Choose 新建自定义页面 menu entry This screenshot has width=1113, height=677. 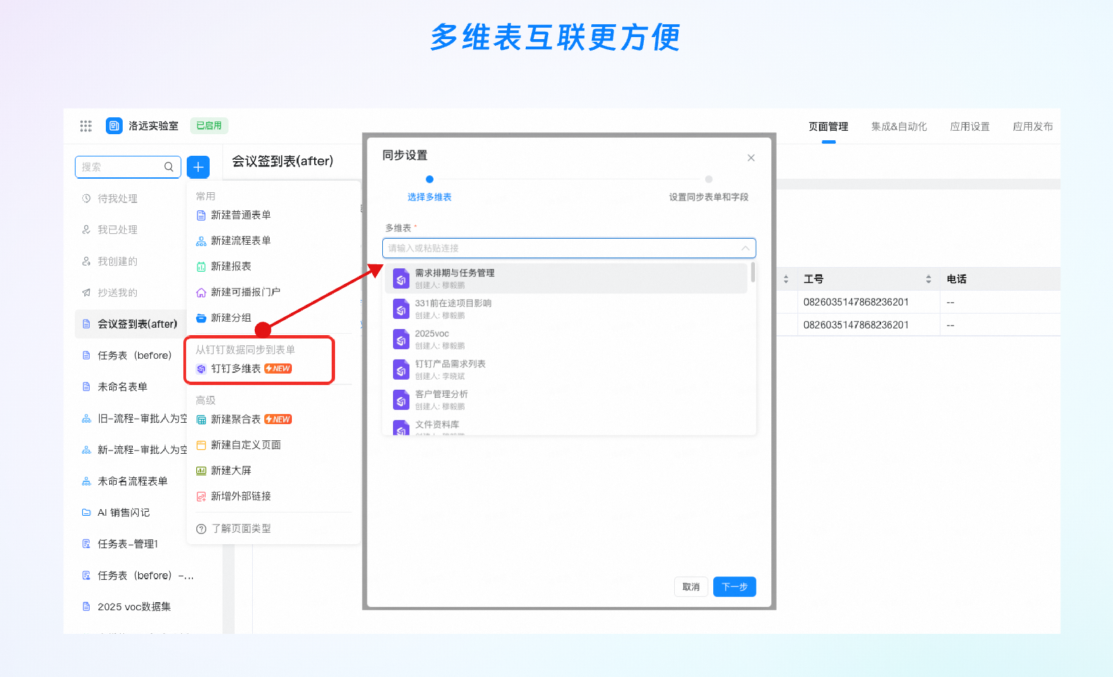245,445
